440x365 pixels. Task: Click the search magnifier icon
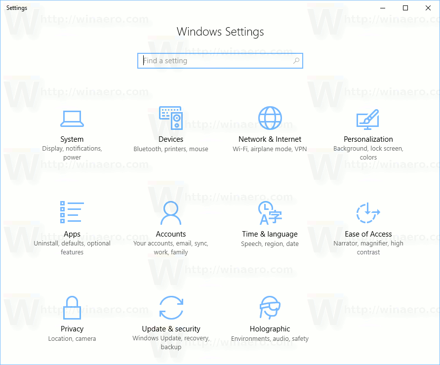coord(296,61)
